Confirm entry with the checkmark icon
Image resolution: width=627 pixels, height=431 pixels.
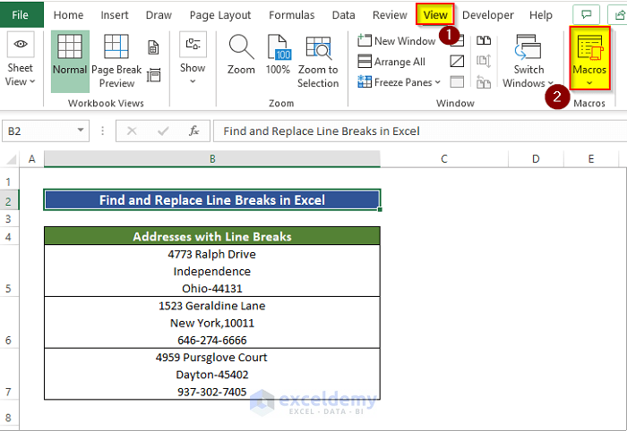163,131
